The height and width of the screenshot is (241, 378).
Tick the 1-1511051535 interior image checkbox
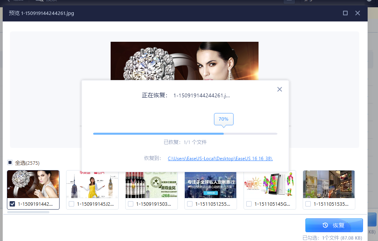tap(308, 204)
